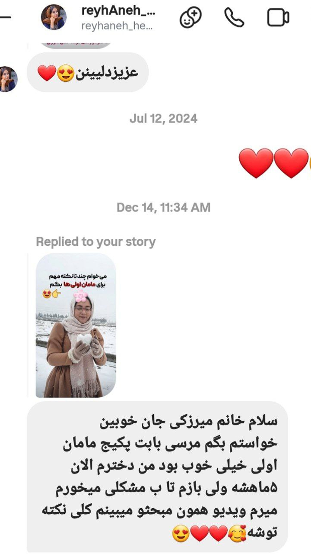Tap the 'Replied to your story' label

click(95, 242)
